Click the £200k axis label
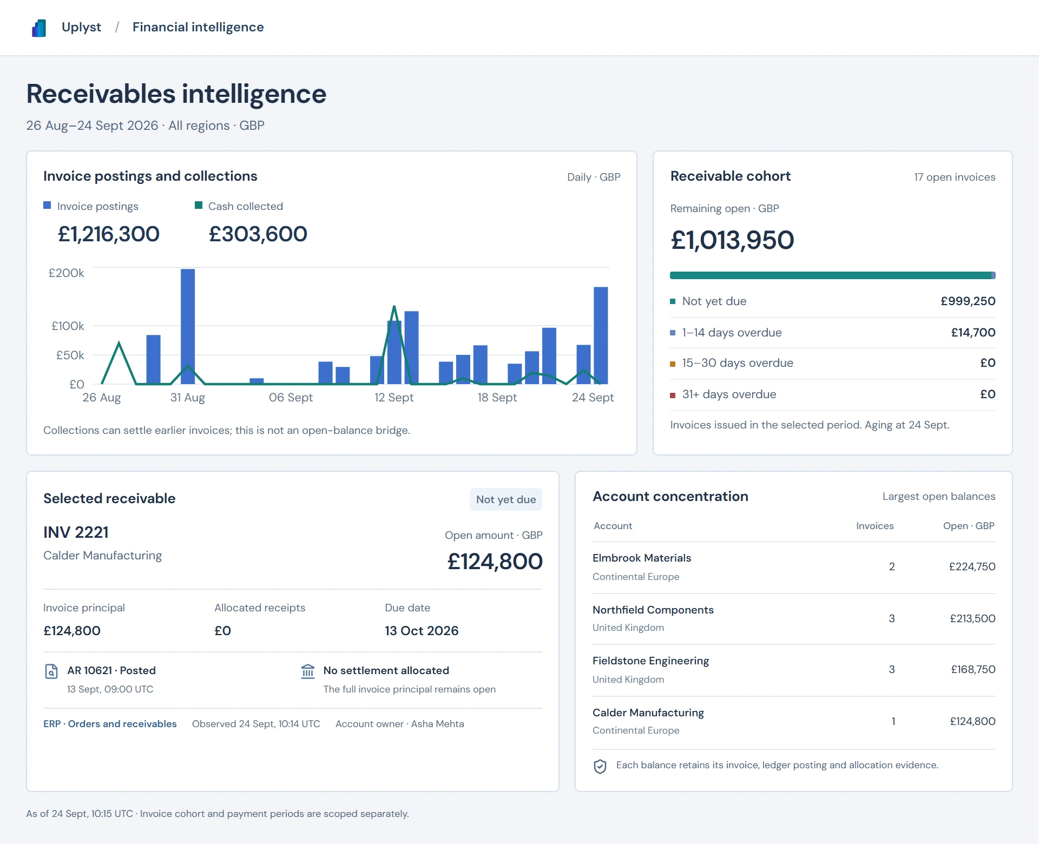Viewport: 1039px width, 844px height. 67,273
